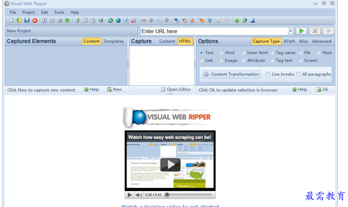
Task: Select the Inner html radio option
Action: pyautogui.click(x=243, y=53)
